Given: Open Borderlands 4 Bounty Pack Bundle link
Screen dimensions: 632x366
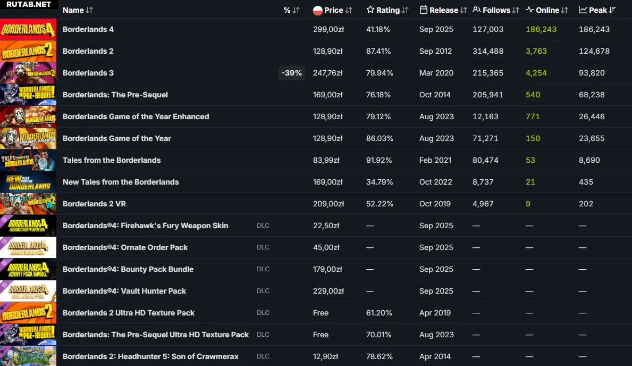Looking at the screenshot, I should (128, 269).
